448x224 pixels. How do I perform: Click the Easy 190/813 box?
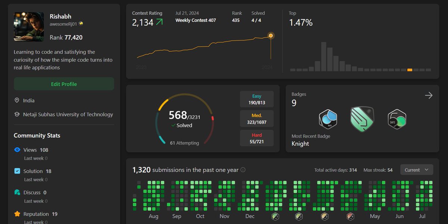tap(257, 99)
